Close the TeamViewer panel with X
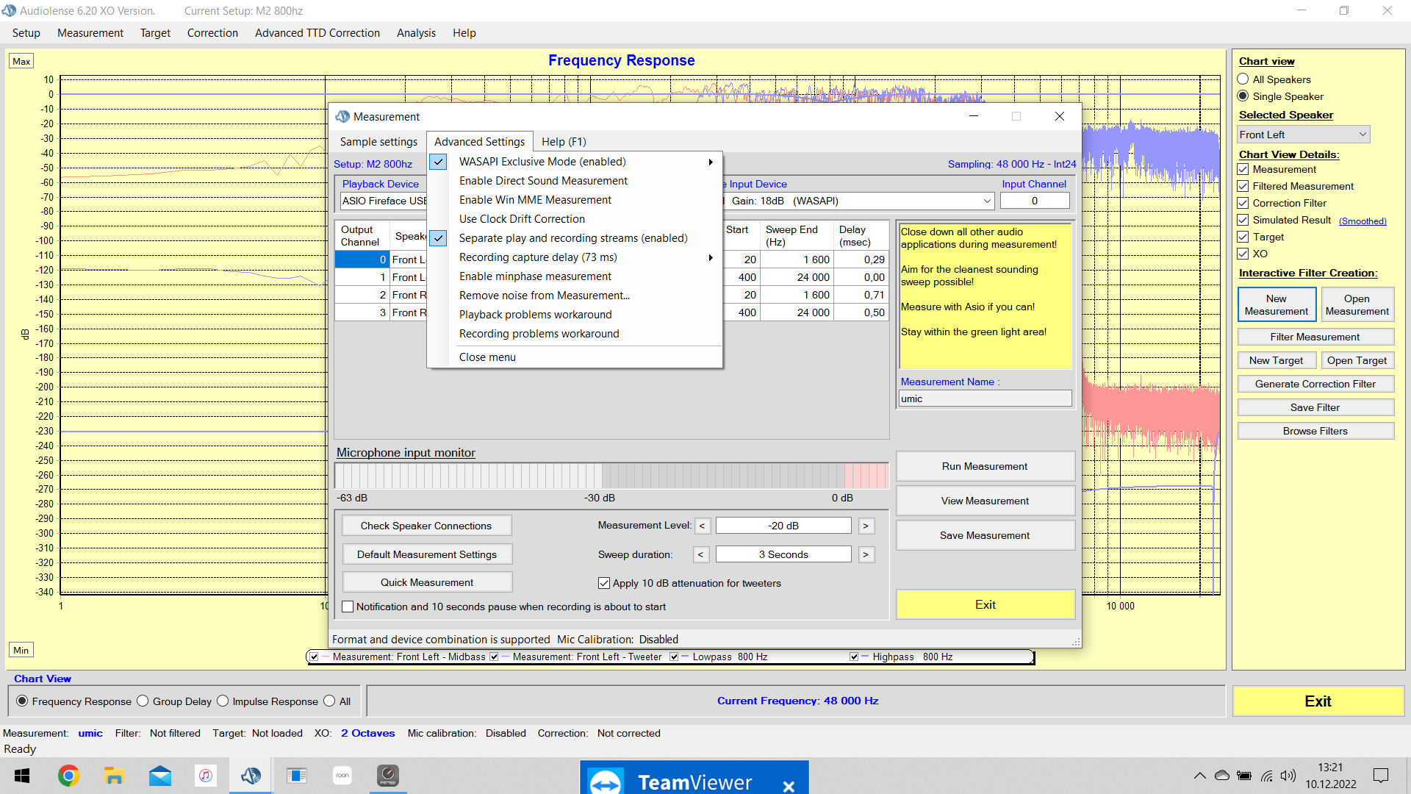The image size is (1411, 794). tap(789, 786)
